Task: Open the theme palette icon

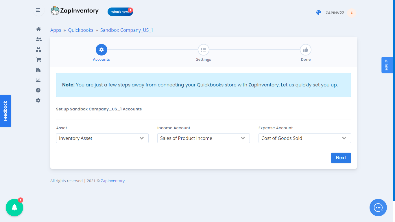Action: 319,13
